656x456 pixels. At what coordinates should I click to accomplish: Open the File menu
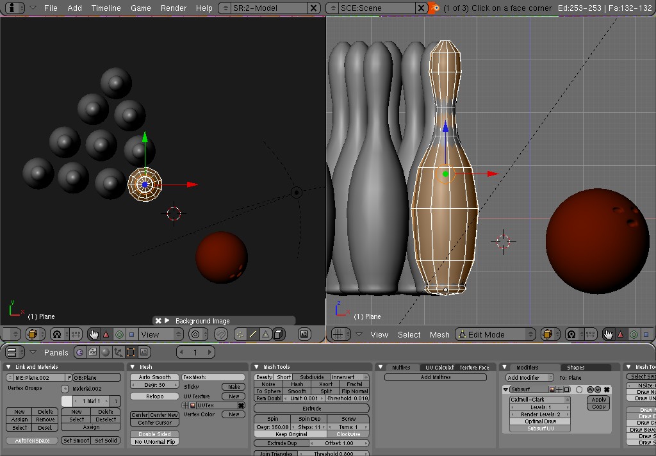51,8
